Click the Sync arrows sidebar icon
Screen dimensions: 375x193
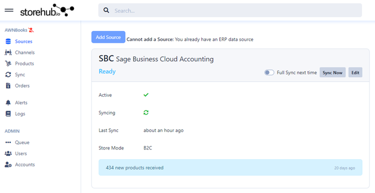click(x=8, y=75)
